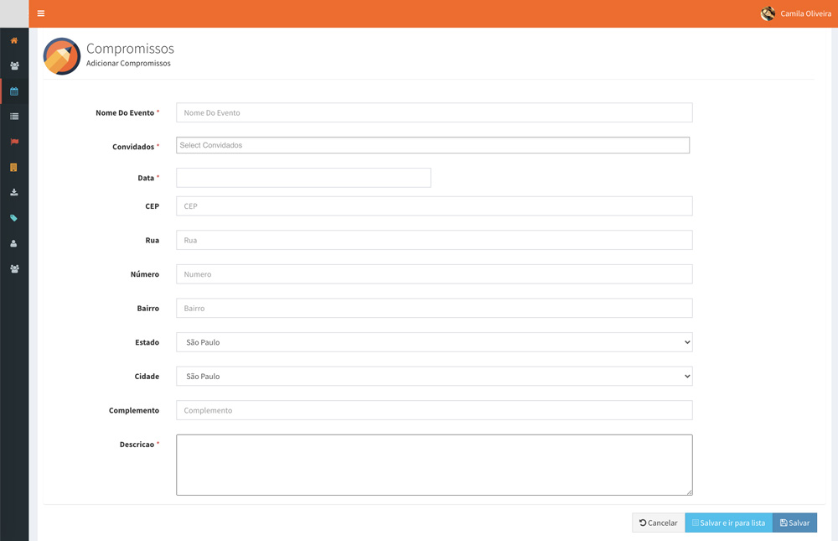This screenshot has height=541, width=838.
Task: Open the list icon in the sidebar
Action: [14, 116]
